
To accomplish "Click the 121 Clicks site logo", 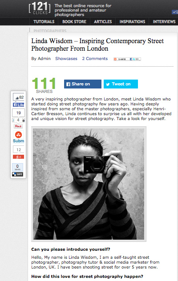I will 40,8.
